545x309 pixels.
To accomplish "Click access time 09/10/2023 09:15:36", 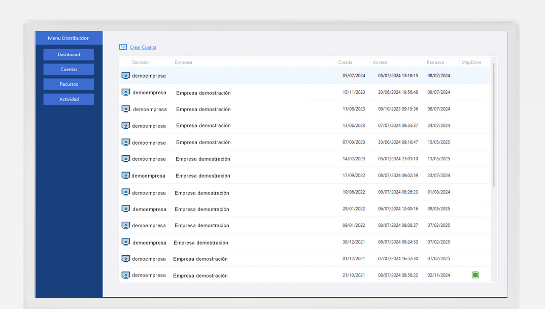I will pos(398,109).
